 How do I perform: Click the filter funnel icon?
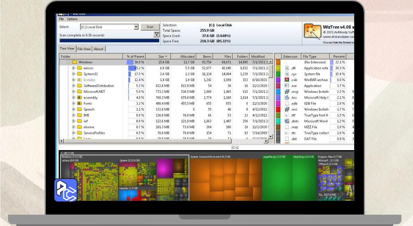tap(156, 35)
